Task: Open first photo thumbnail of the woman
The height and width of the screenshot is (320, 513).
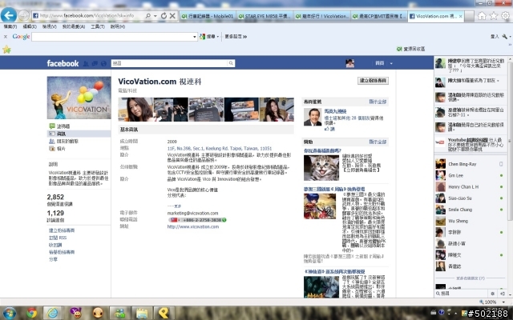Action: tap(135, 110)
